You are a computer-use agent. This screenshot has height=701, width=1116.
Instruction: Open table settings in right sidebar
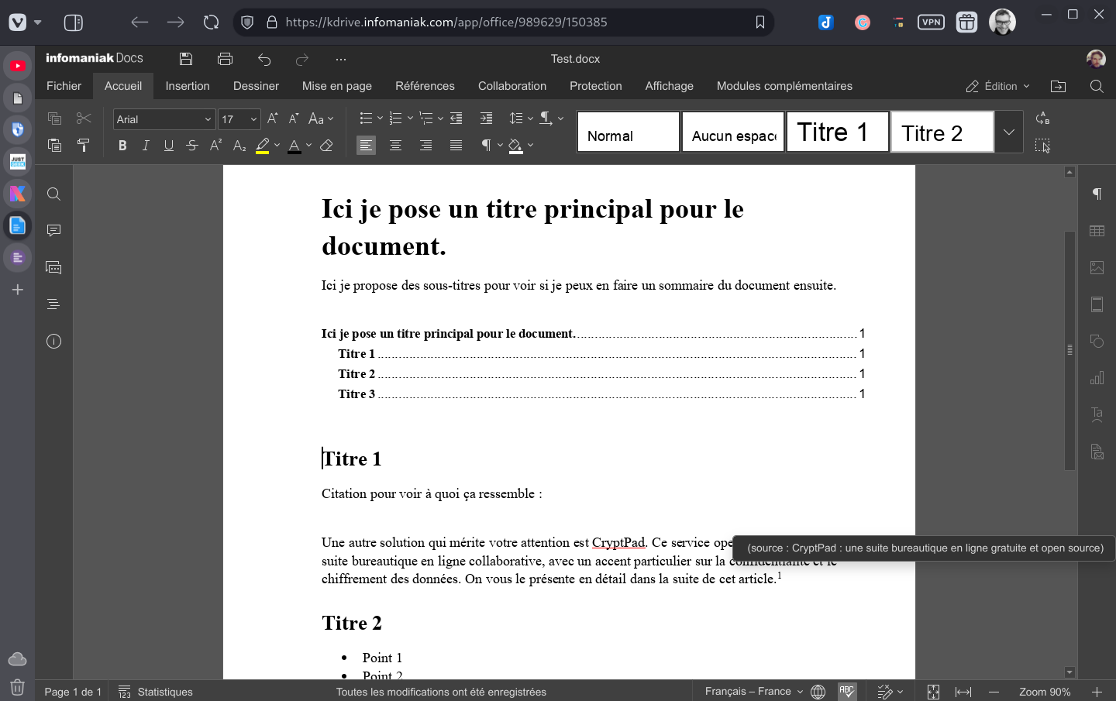coord(1097,231)
